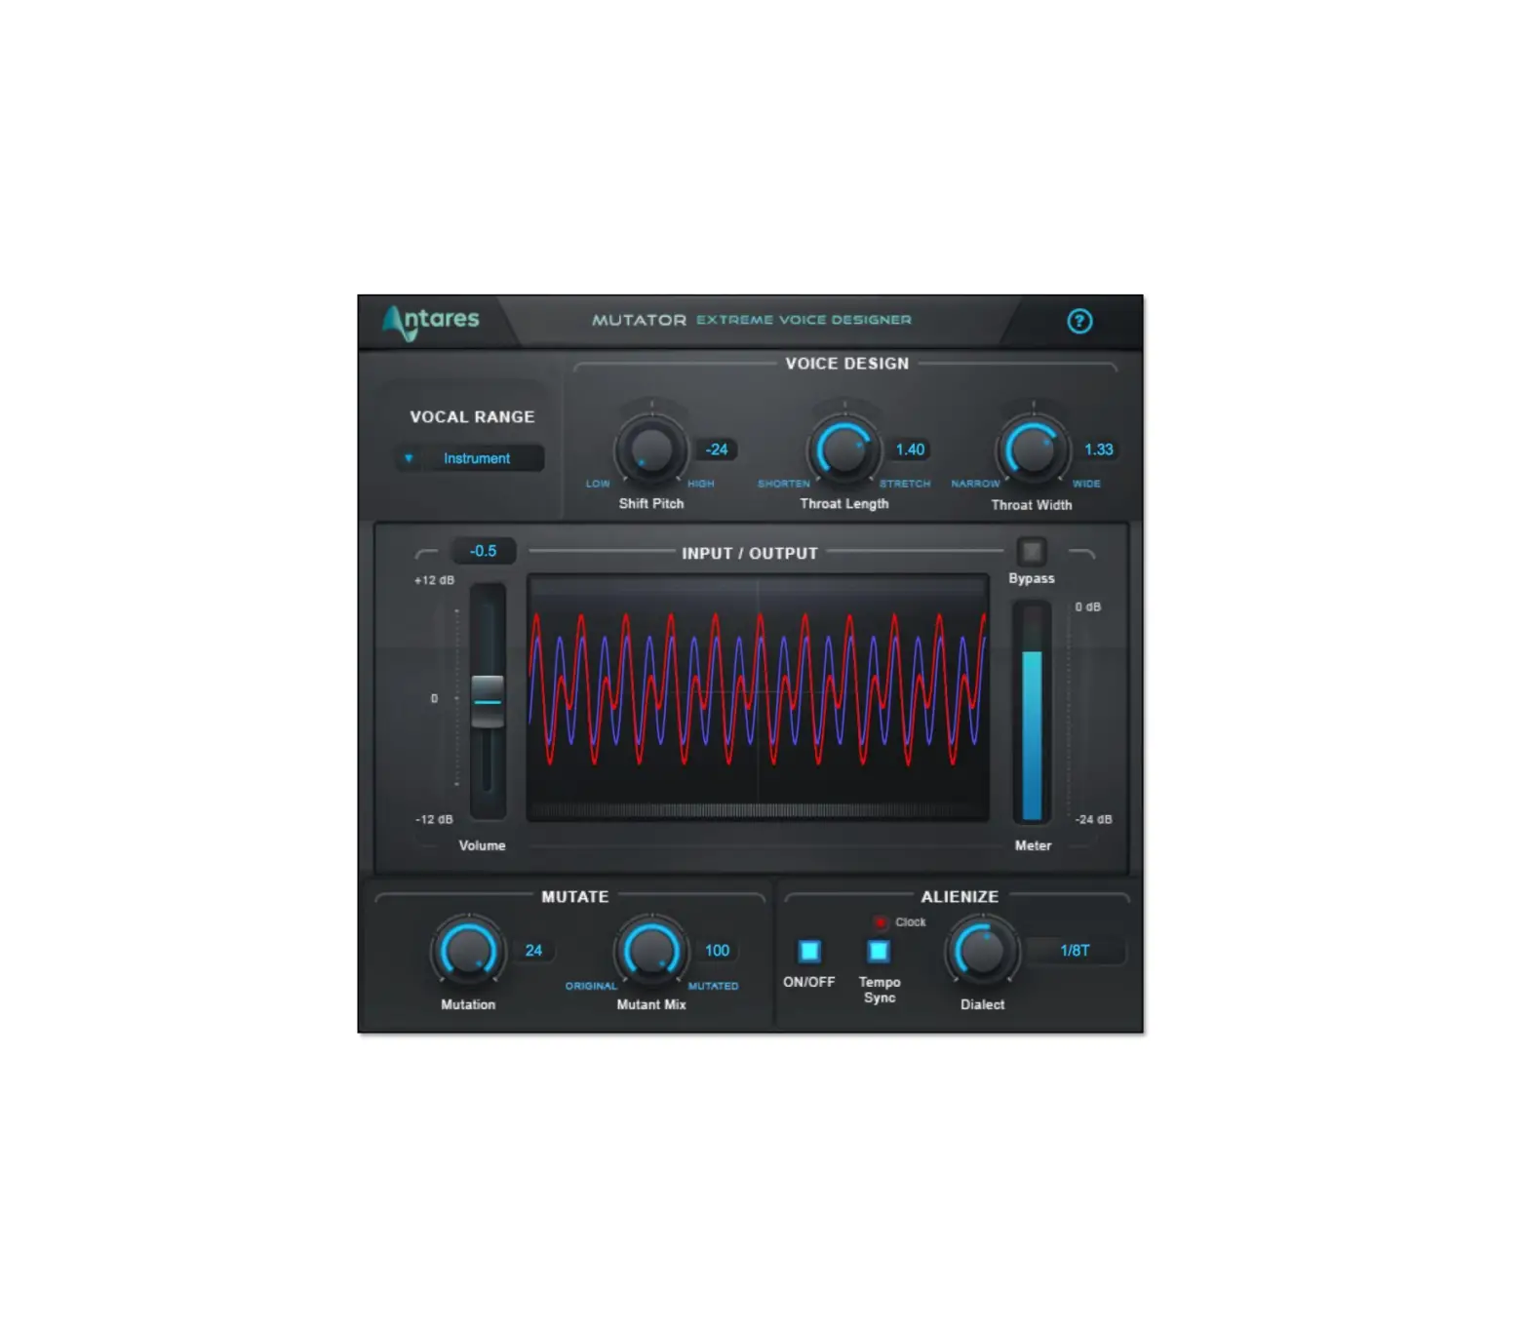The width and height of the screenshot is (1529, 1330).
Task: Click the Shift Pitch knob
Action: 650,450
